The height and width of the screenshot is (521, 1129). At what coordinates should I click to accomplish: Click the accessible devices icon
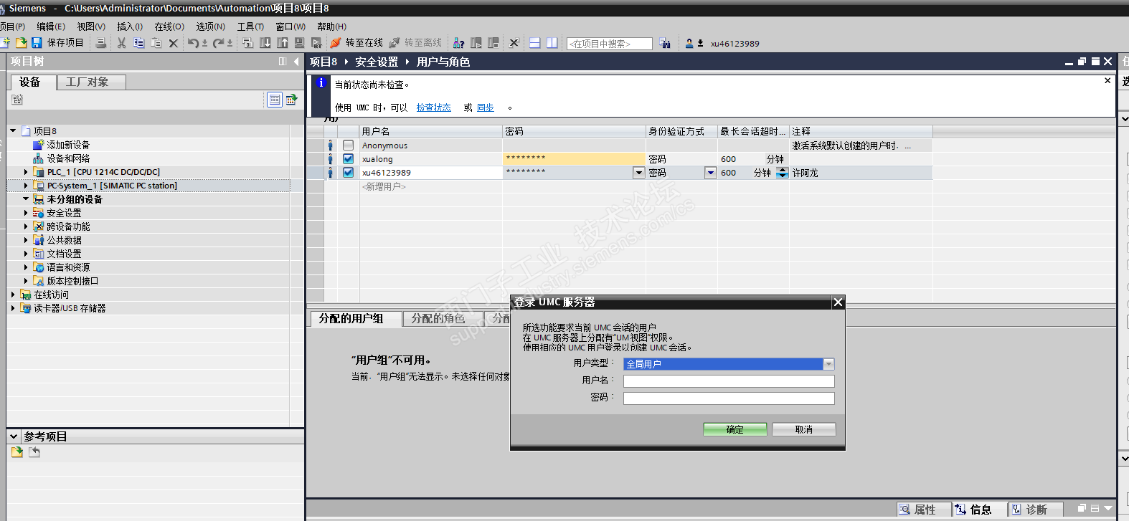459,43
